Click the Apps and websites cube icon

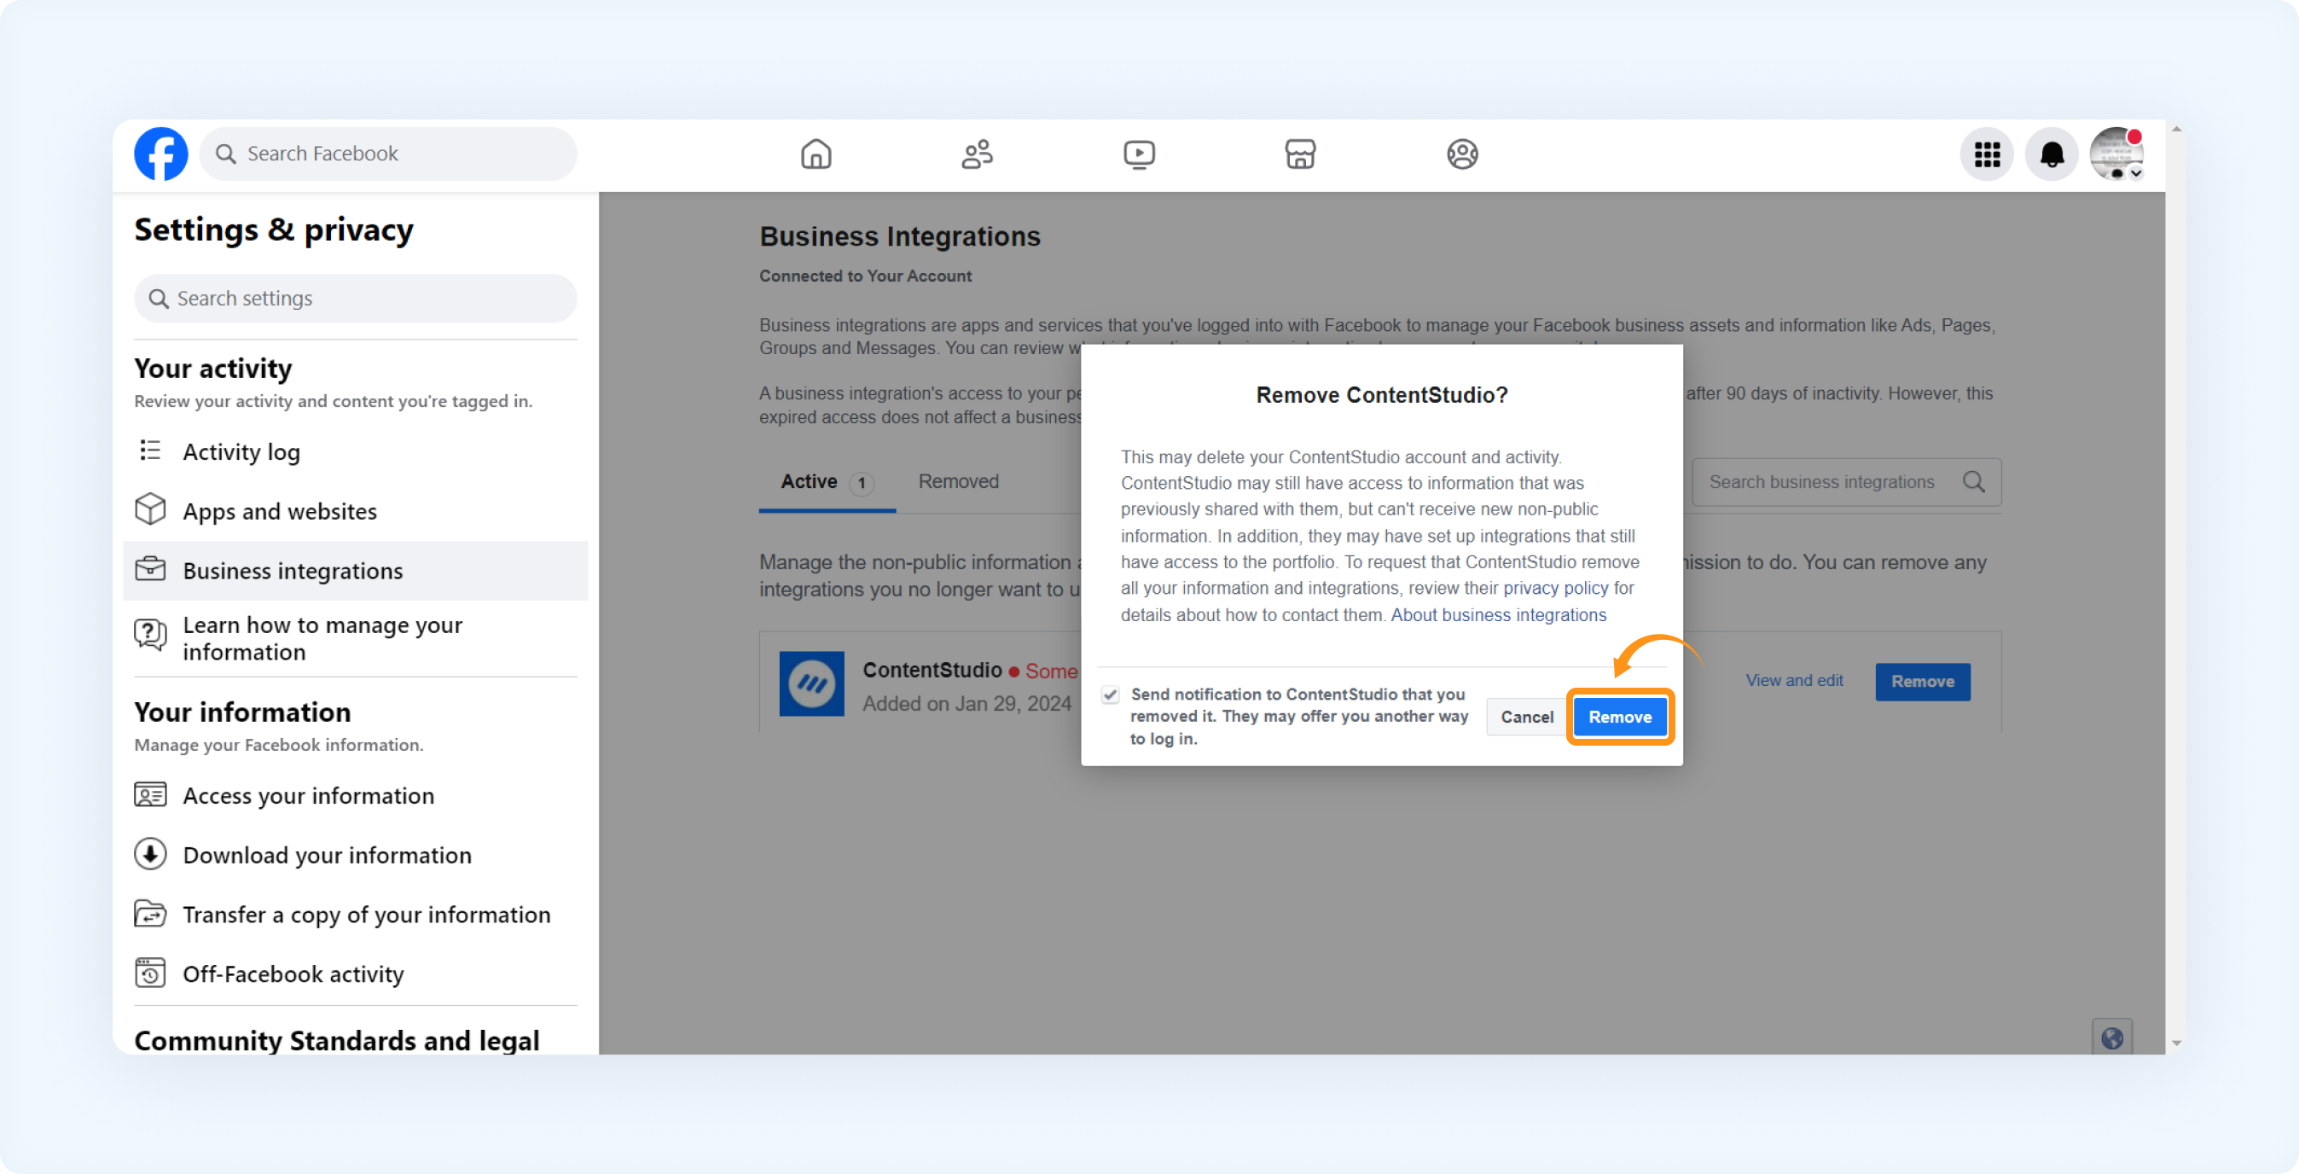pyautogui.click(x=150, y=509)
